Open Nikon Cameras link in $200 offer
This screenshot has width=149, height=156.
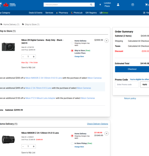tap(95, 78)
